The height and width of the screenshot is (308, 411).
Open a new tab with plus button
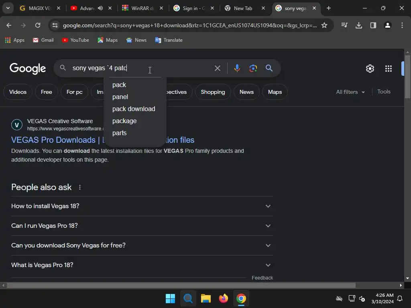pyautogui.click(x=329, y=8)
